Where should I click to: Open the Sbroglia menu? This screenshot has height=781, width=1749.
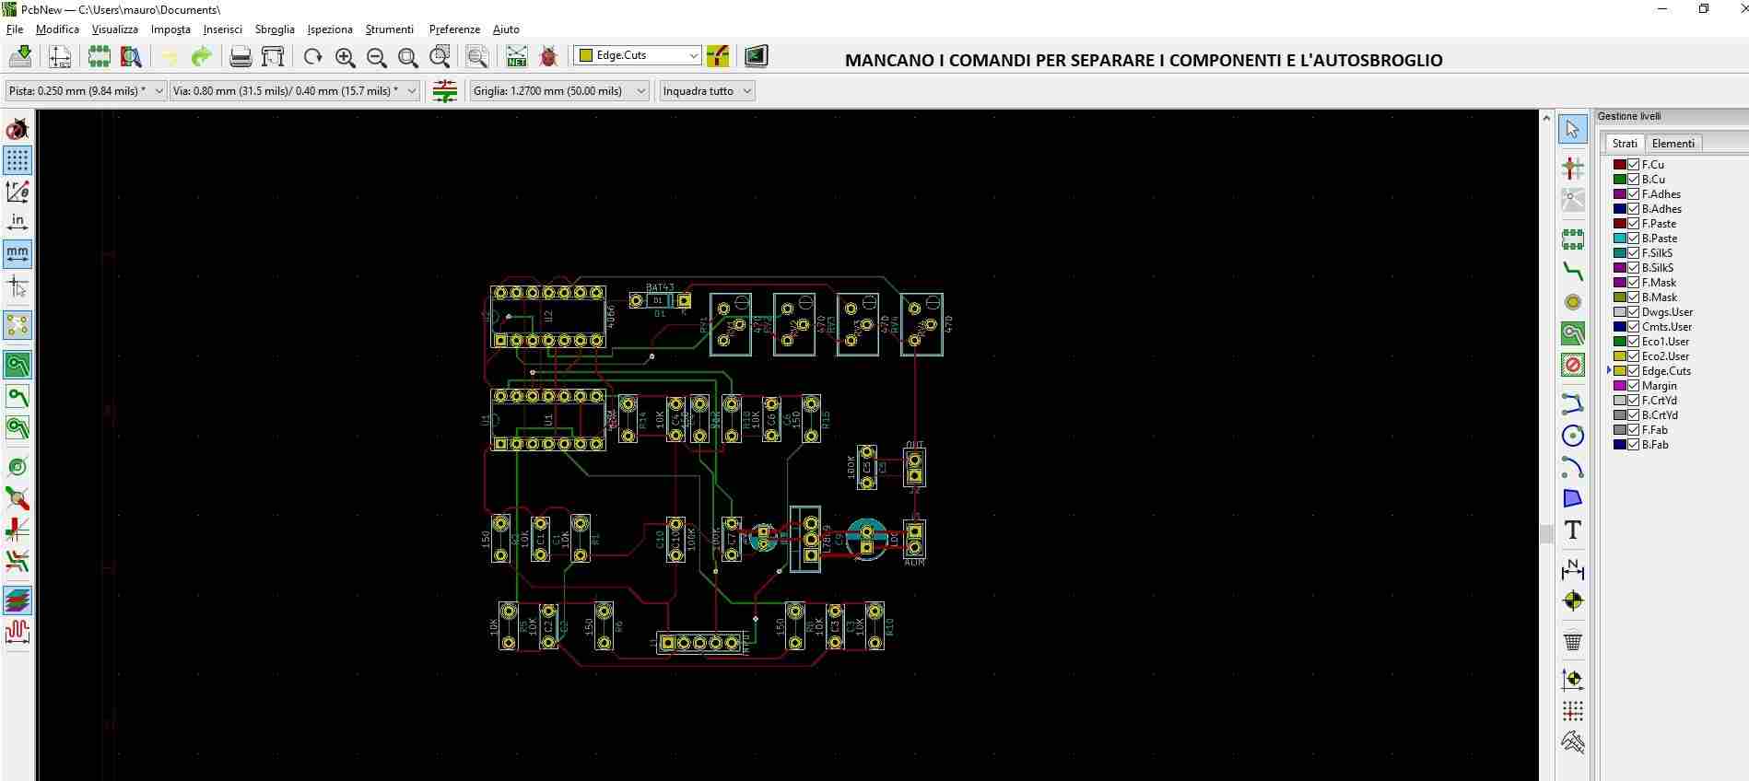coord(275,29)
